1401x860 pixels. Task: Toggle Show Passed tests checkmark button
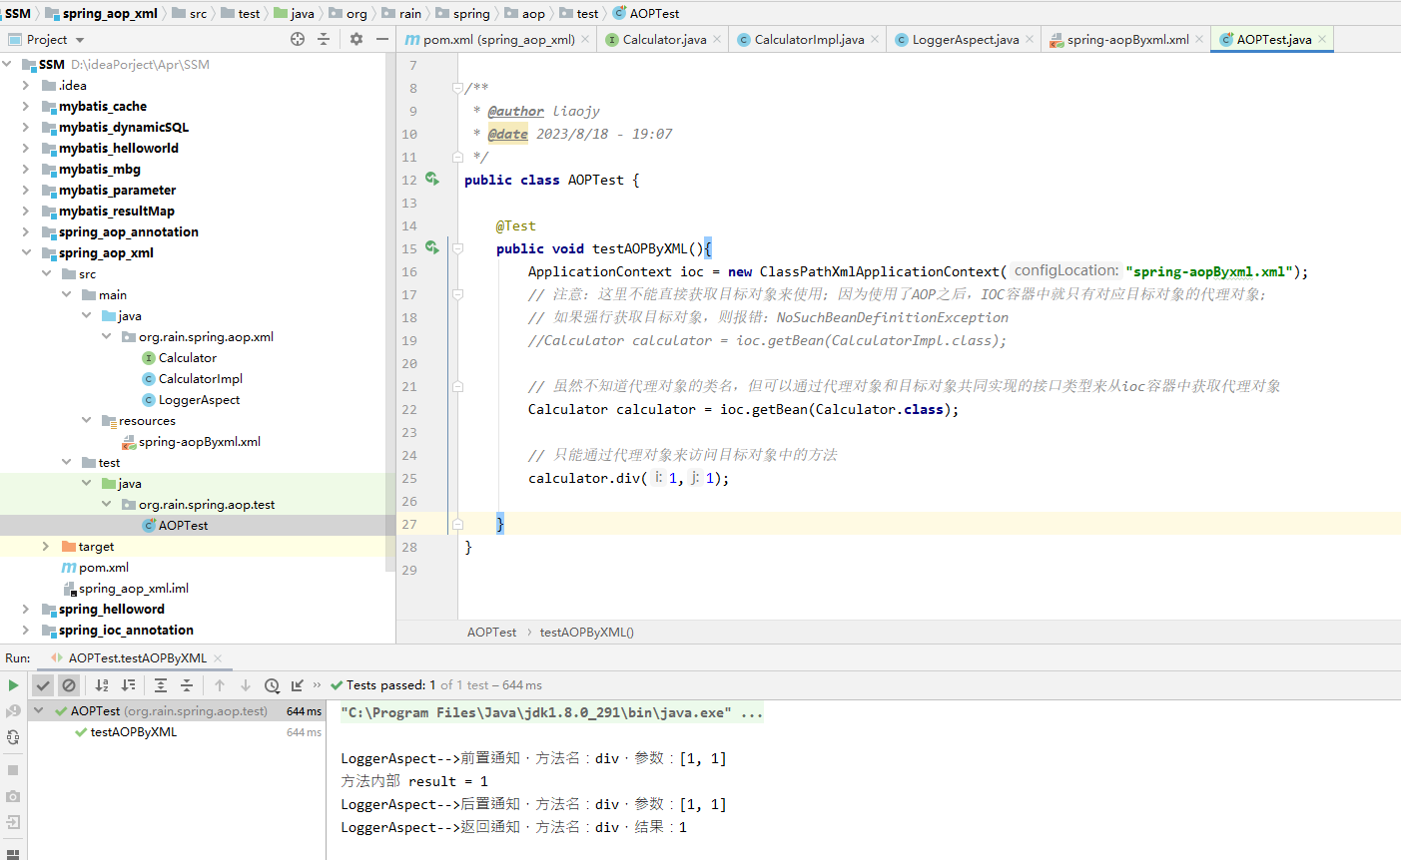42,685
